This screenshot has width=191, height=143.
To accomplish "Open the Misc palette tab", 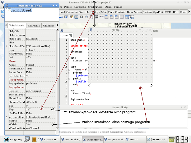I will [104, 12].
